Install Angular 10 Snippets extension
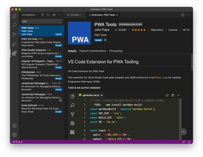The width and height of the screenshot is (203, 157). click(58, 67)
